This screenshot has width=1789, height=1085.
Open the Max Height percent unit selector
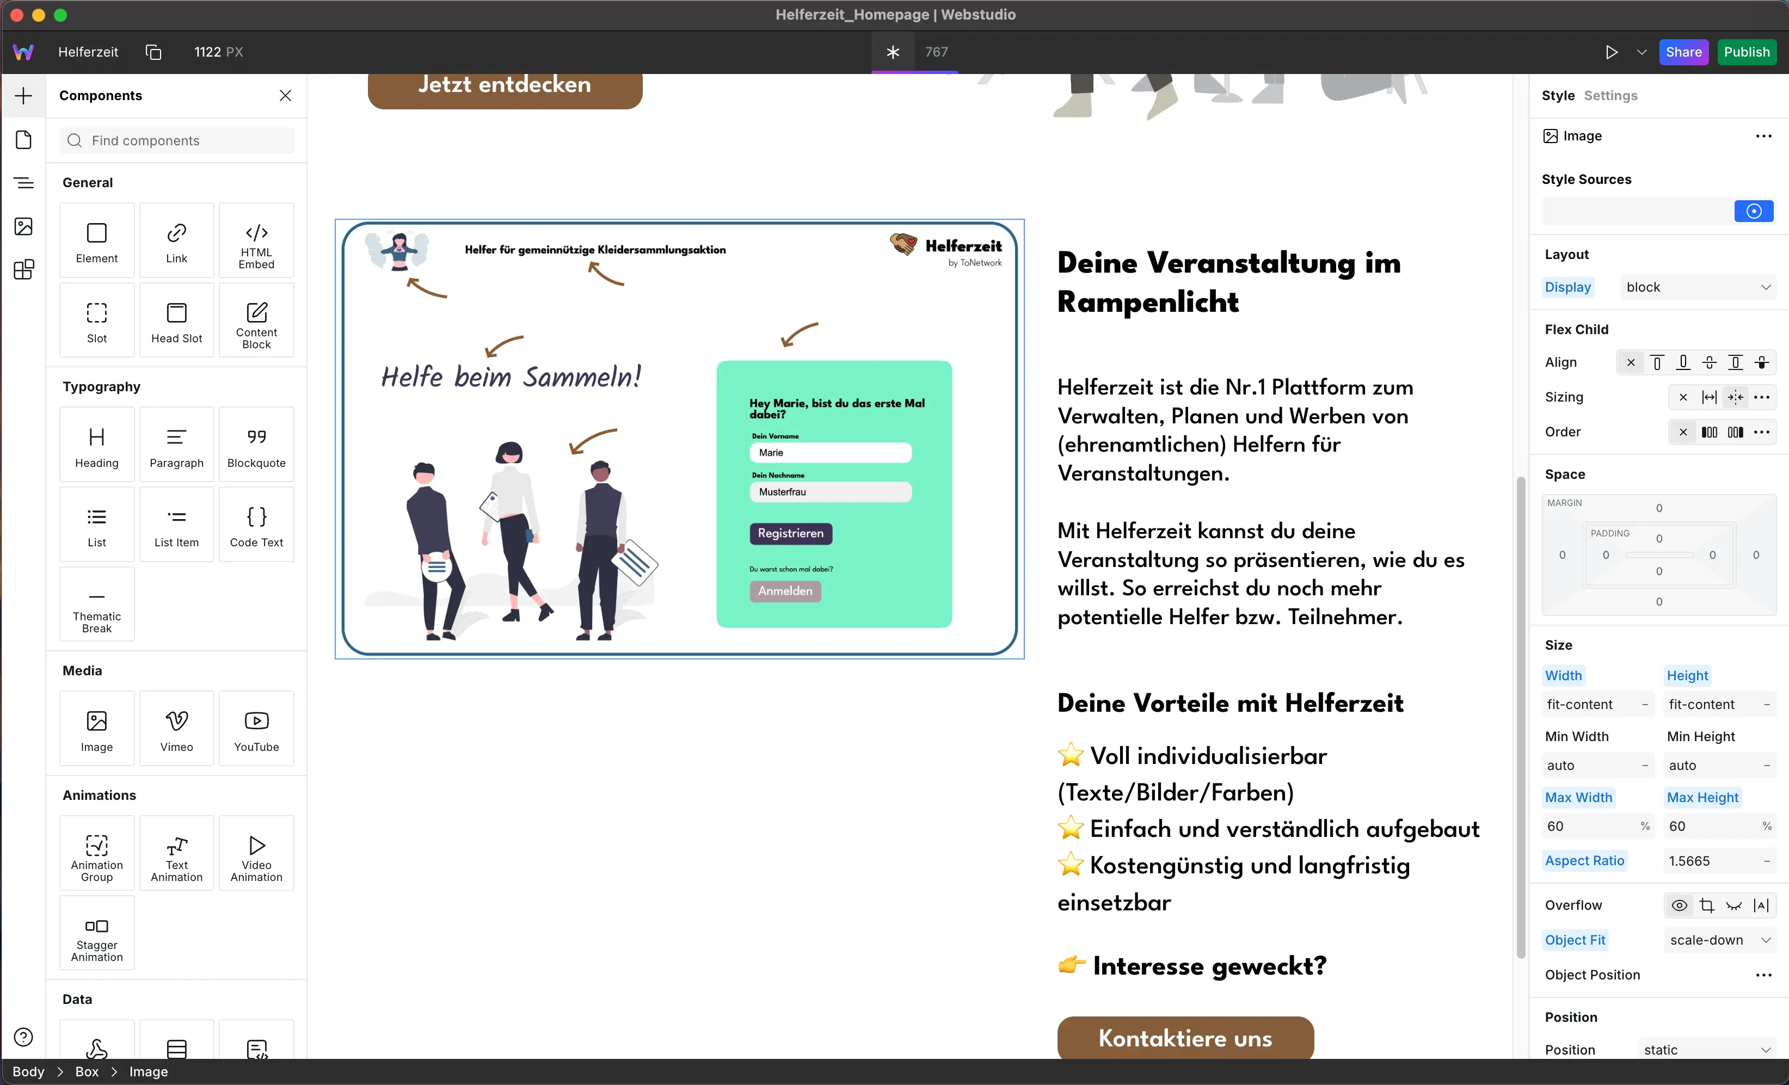(x=1767, y=827)
